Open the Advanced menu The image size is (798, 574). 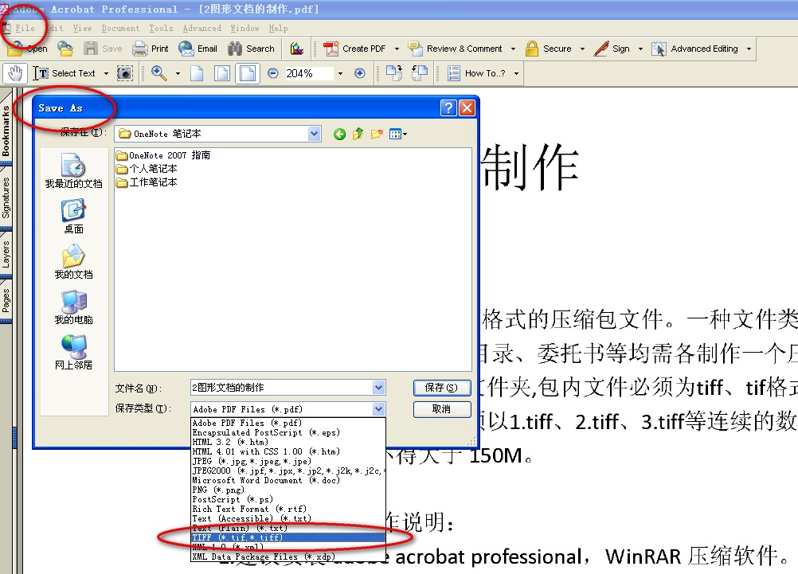point(202,28)
